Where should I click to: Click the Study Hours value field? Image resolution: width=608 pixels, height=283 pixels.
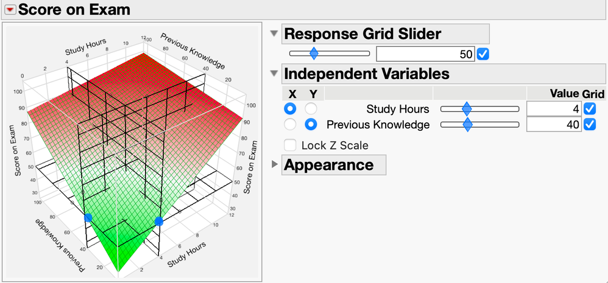click(x=553, y=109)
